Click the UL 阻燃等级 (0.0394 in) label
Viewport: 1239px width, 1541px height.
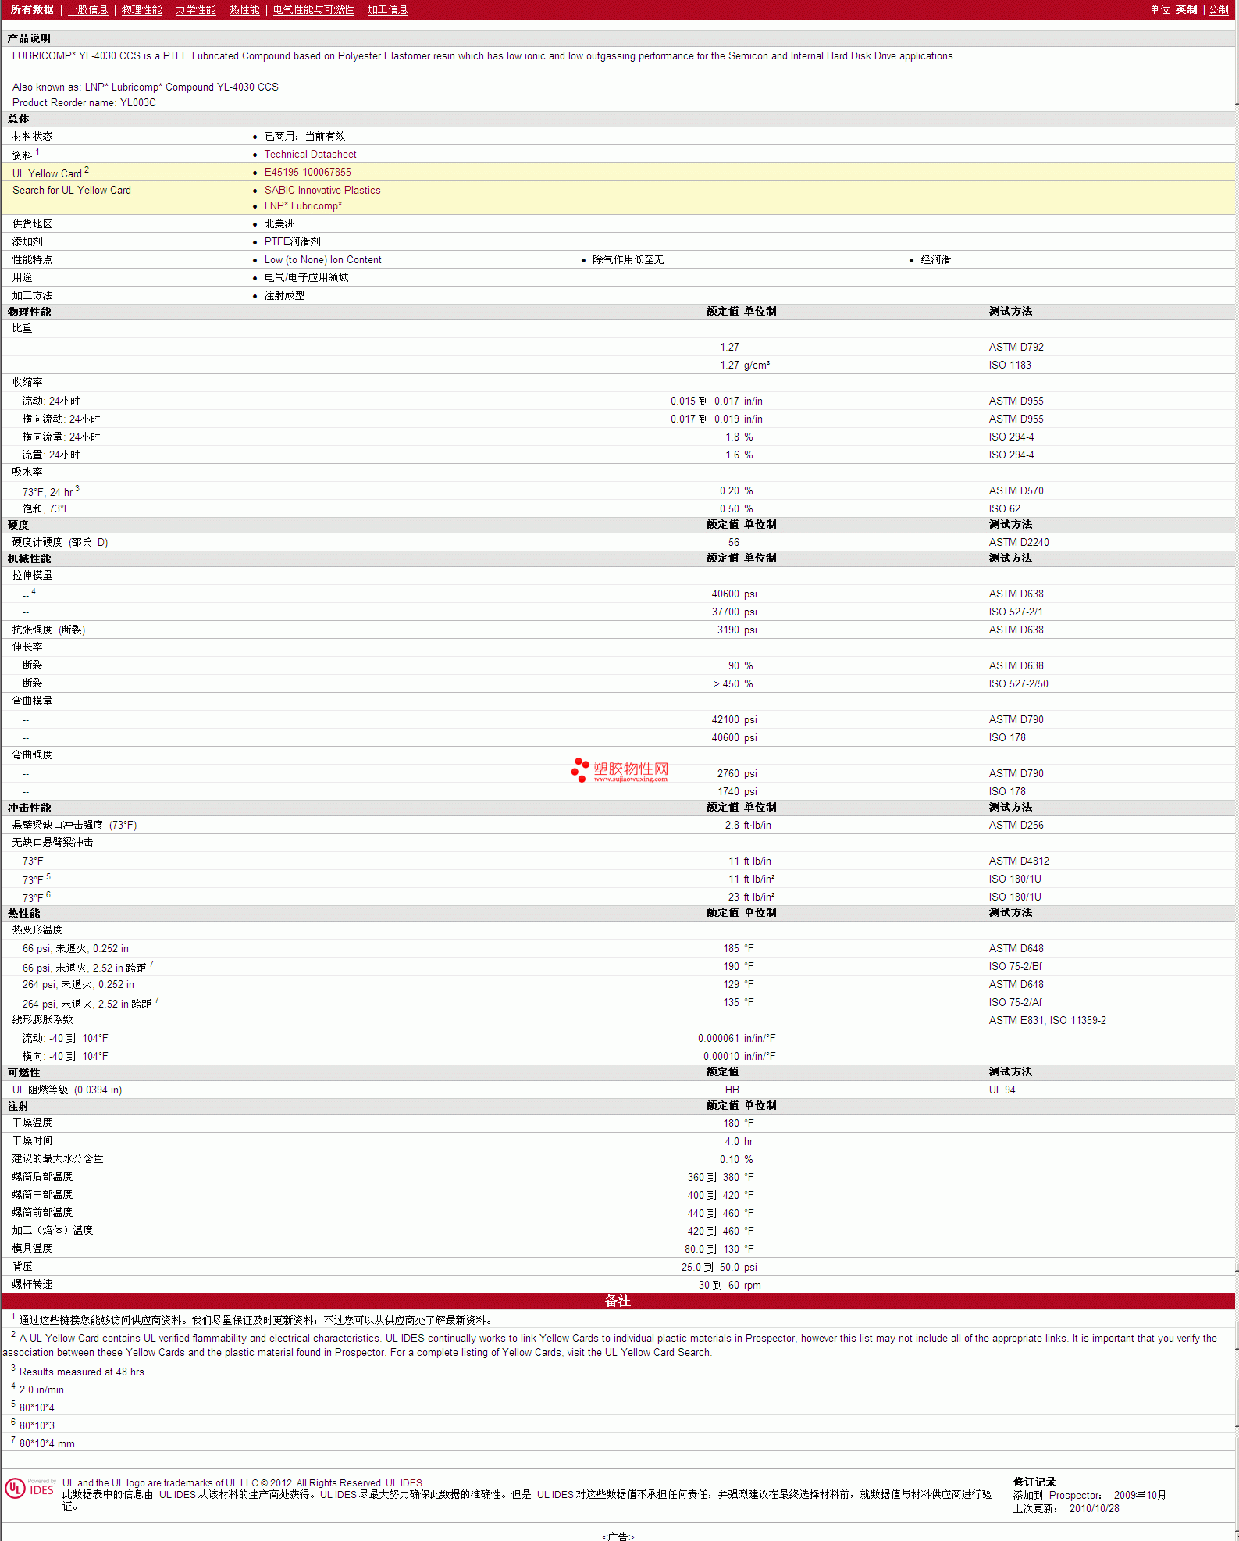pyautogui.click(x=67, y=1090)
